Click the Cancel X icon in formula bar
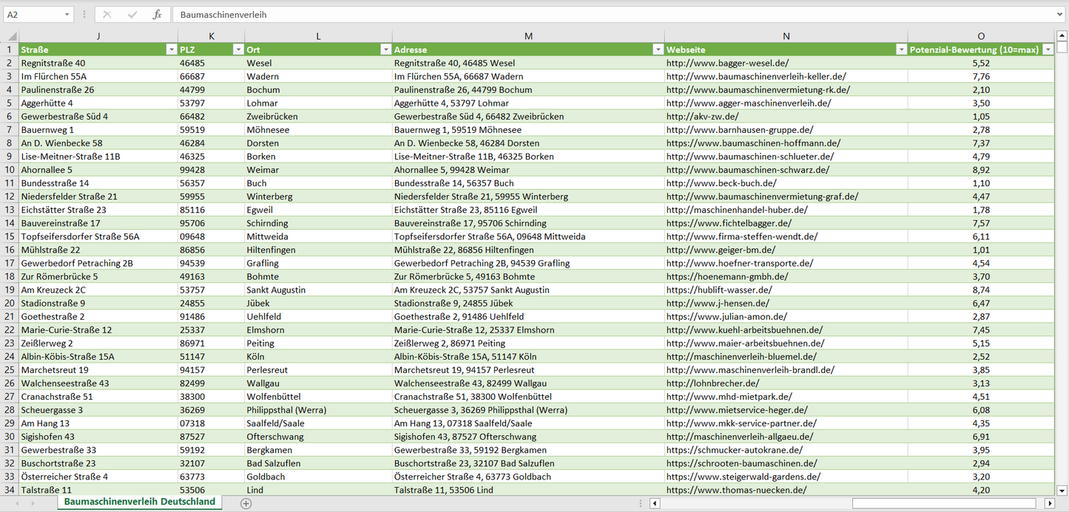Viewport: 1069px width, 512px height. 107,15
